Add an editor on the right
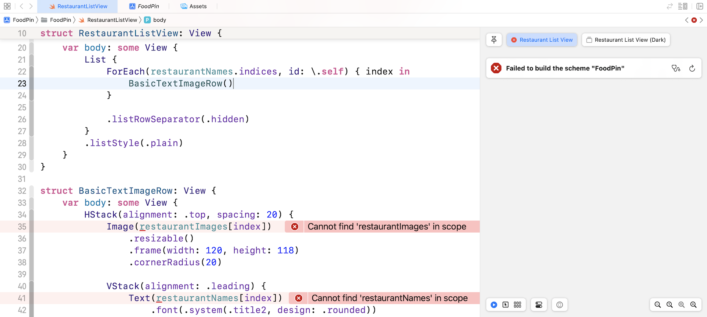This screenshot has width=707, height=317. click(700, 6)
